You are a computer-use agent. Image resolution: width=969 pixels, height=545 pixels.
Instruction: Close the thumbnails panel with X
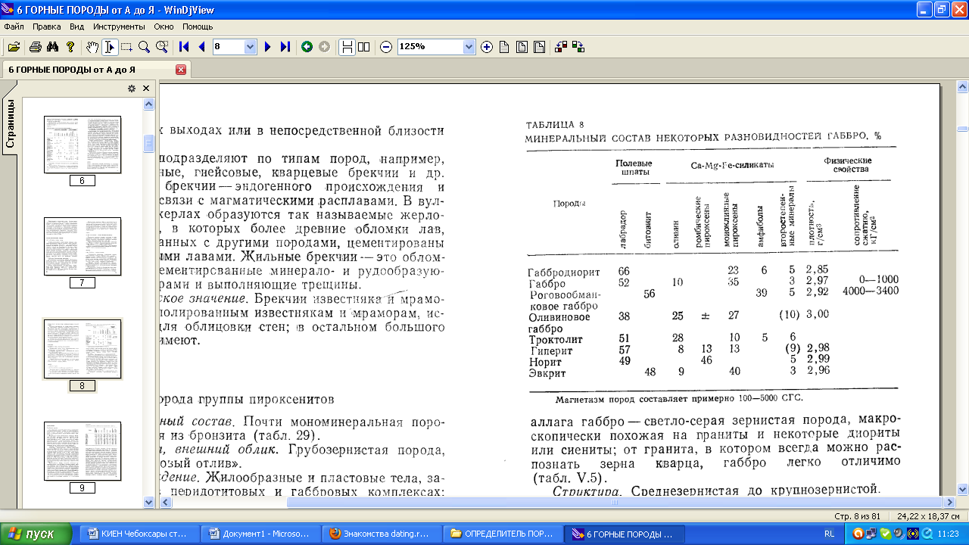146,89
